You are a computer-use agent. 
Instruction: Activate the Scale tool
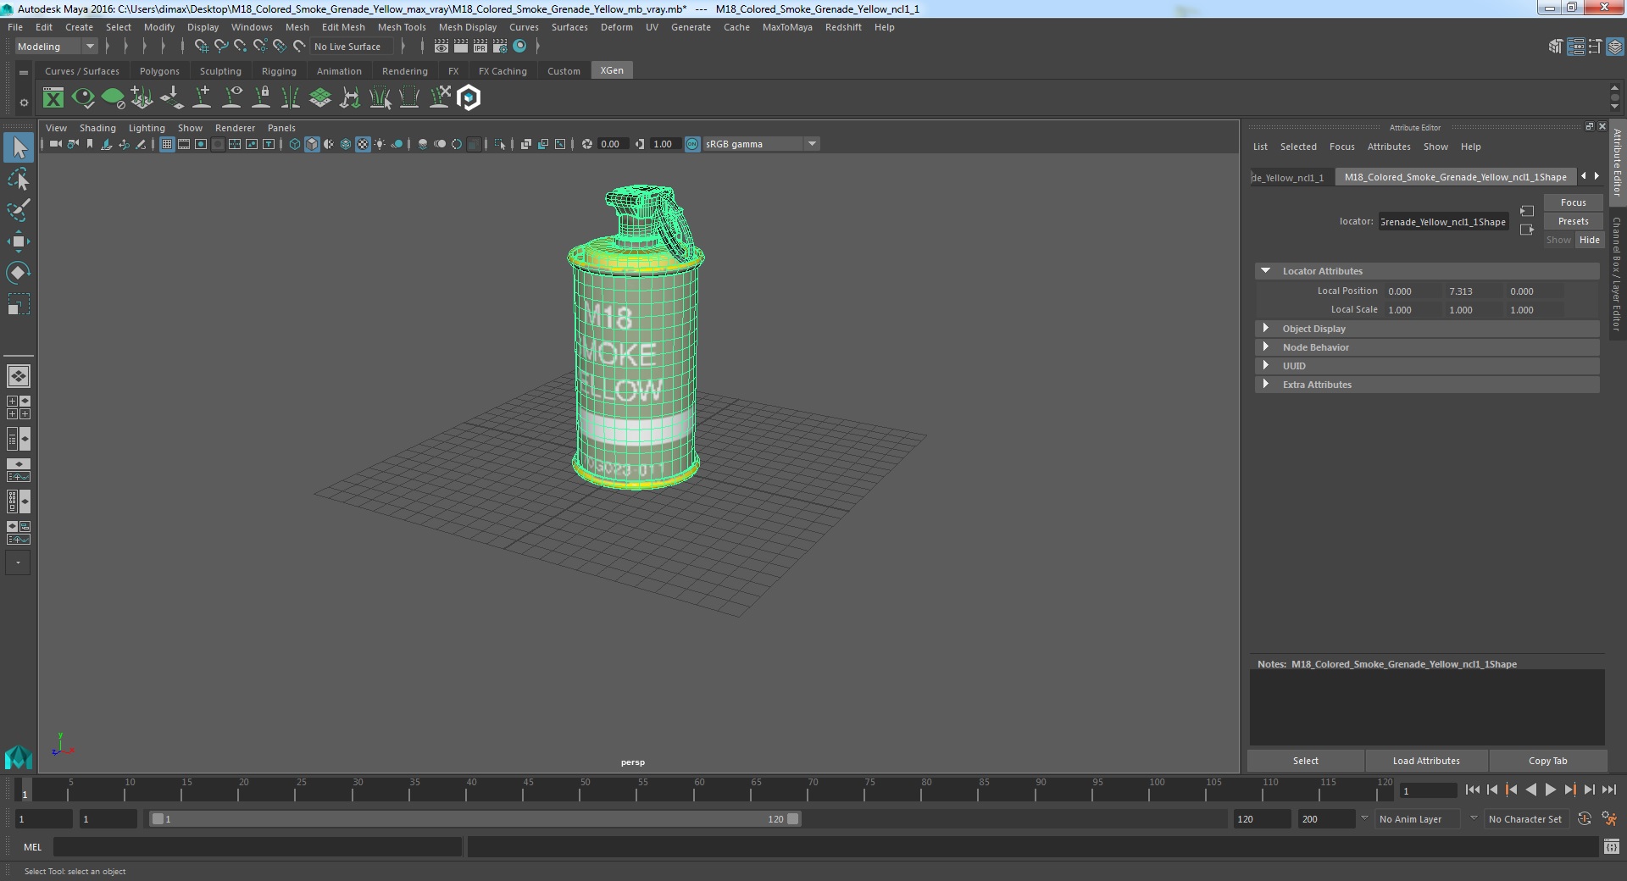click(x=19, y=304)
